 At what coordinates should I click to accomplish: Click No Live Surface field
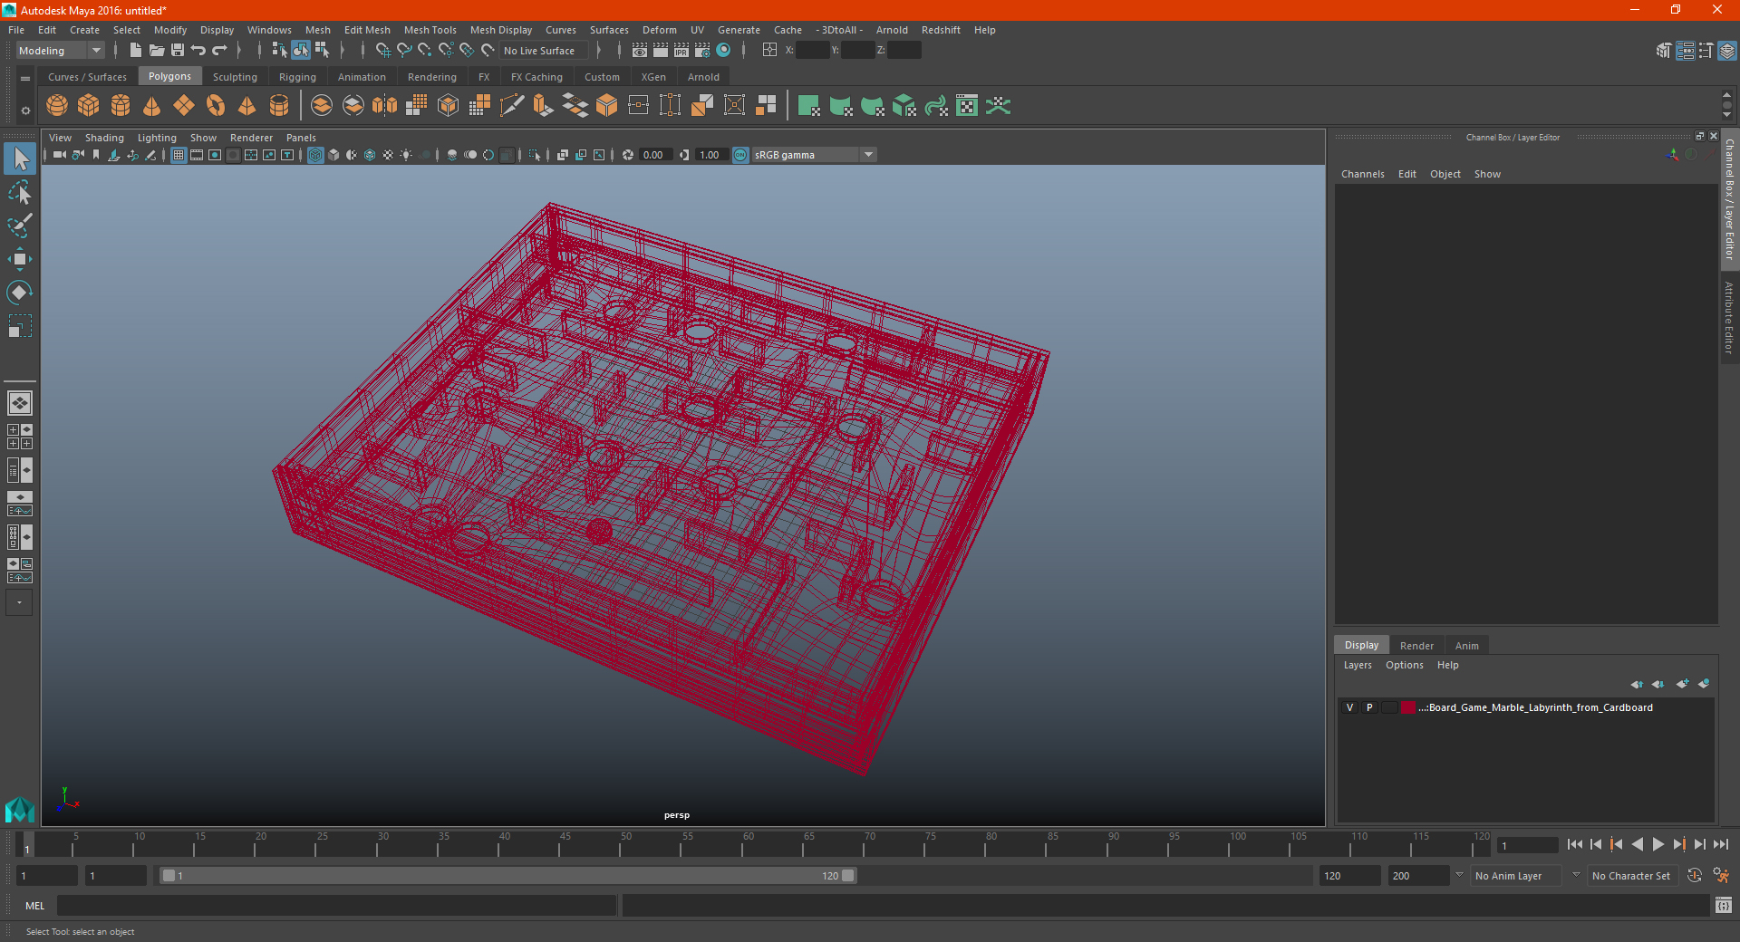tap(544, 51)
